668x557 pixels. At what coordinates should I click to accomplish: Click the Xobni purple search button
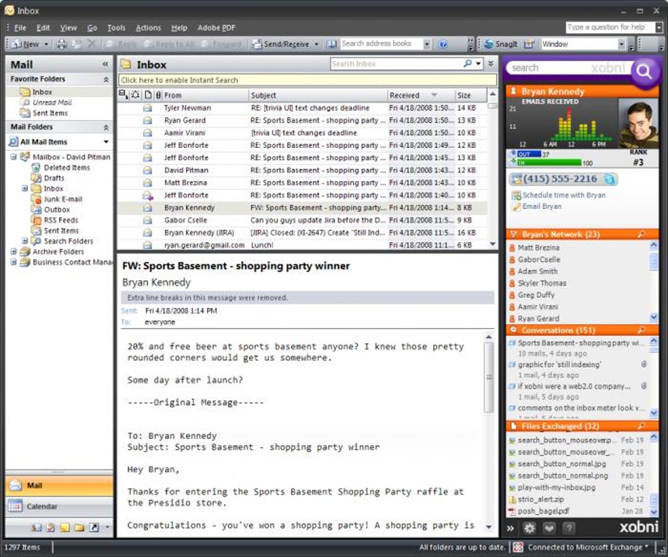pos(644,71)
